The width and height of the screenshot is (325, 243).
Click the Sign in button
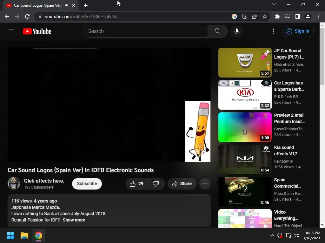click(298, 31)
